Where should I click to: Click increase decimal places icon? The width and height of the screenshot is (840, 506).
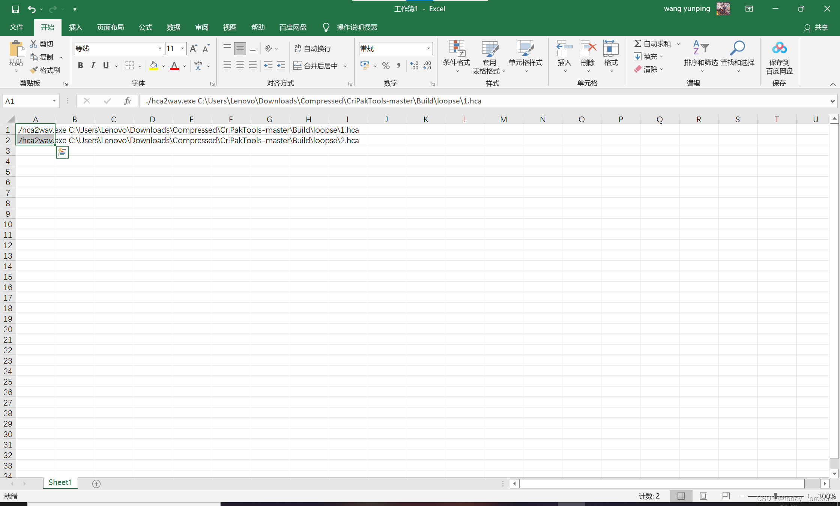coord(415,66)
